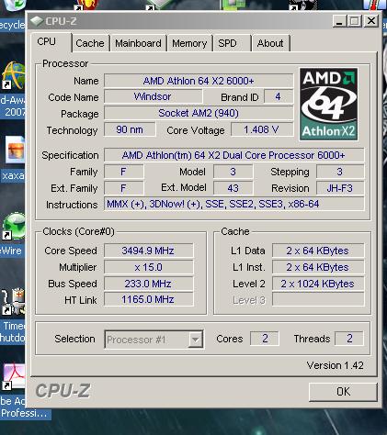The width and height of the screenshot is (387, 435).
Task: Click the x 15.0 multiplier value
Action: click(148, 267)
